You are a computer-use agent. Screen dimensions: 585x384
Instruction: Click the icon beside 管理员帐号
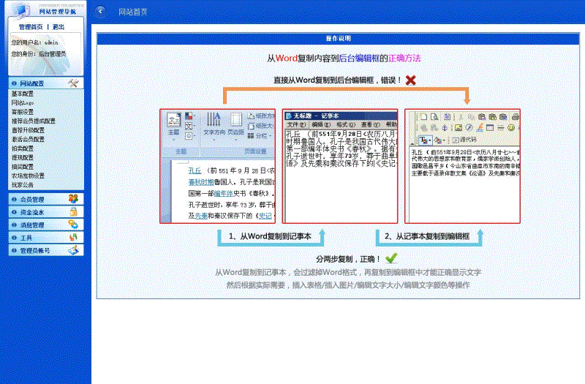[73, 251]
